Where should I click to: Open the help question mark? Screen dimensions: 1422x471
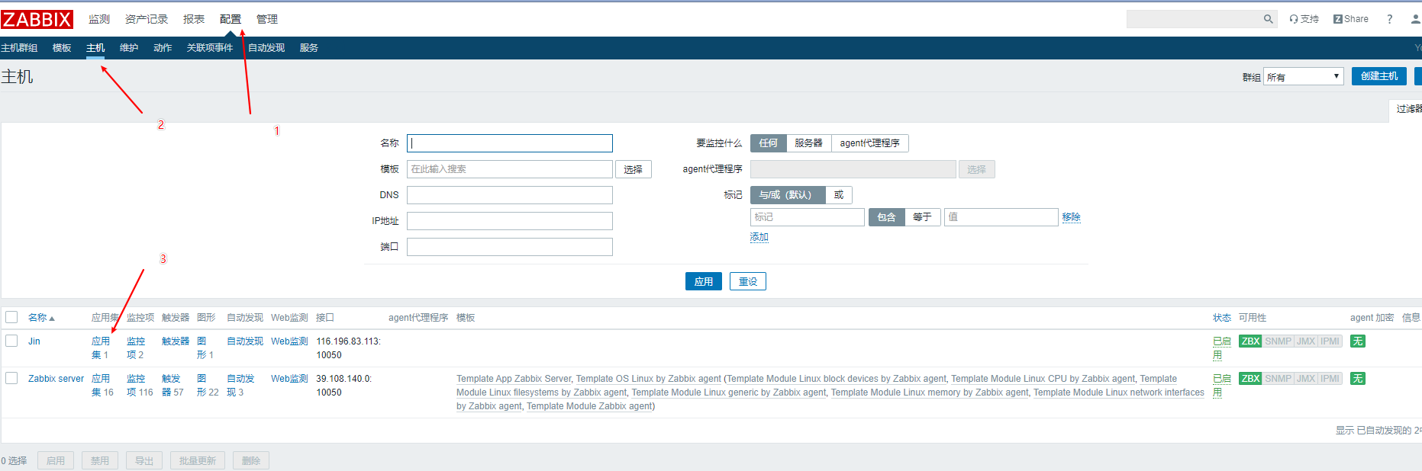click(x=1389, y=19)
